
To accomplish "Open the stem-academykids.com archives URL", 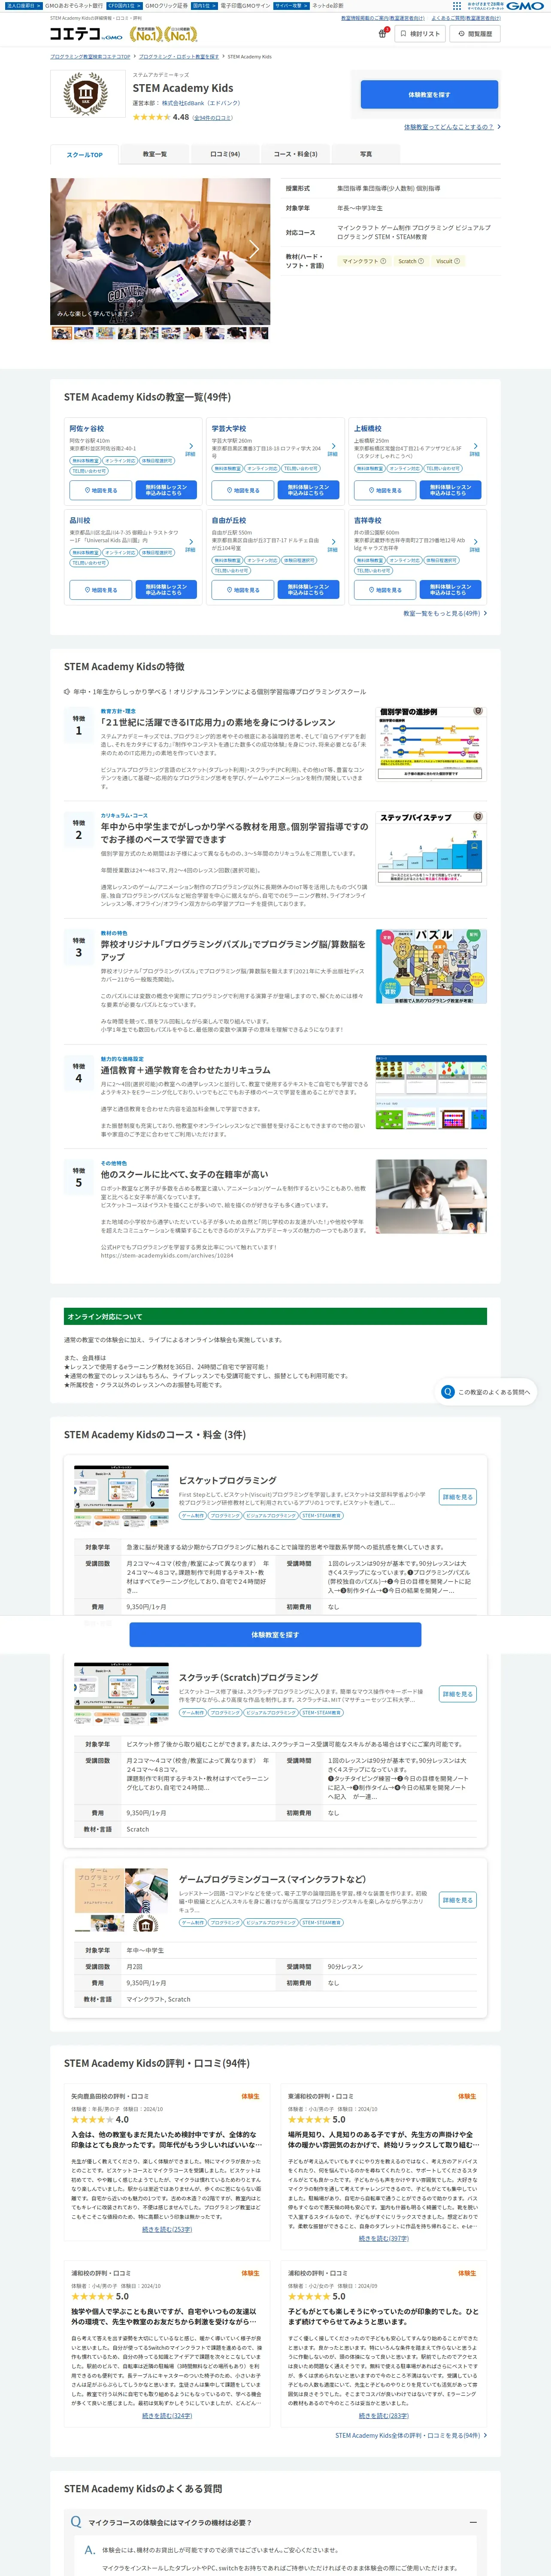I will point(166,1255).
